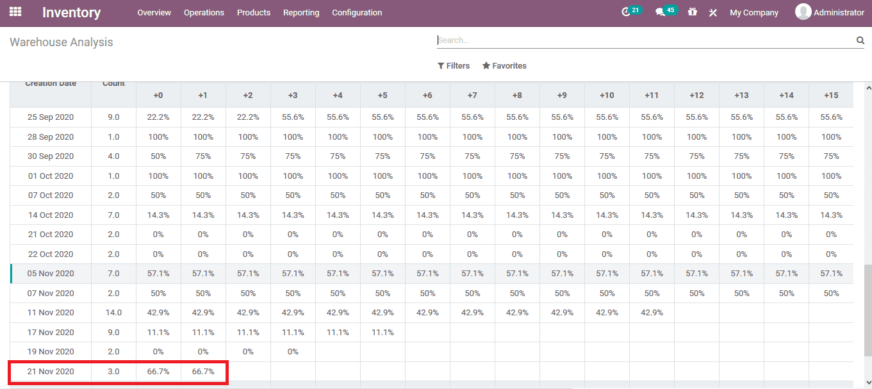872x389 pixels.
Task: Select the 07 Nov 2020 row label
Action: click(51, 294)
